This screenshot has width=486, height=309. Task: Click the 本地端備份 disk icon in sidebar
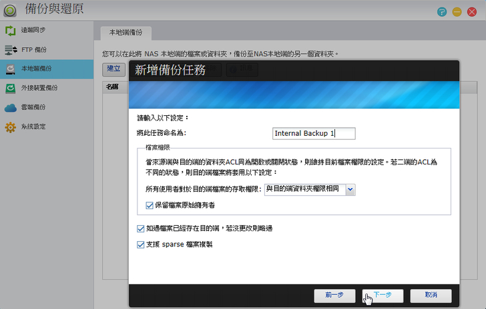click(x=10, y=69)
